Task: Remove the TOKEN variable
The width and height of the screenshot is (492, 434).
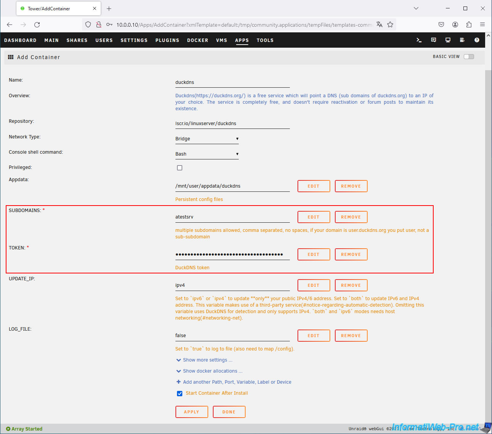Action: (351, 254)
